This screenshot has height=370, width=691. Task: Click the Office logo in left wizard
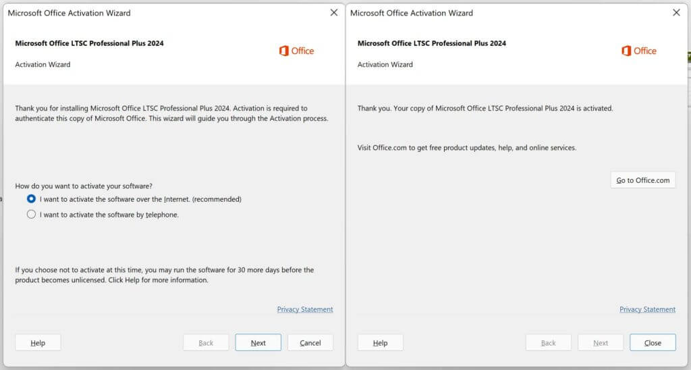297,51
